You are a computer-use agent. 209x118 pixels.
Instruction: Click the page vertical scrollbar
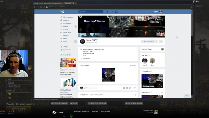click(x=192, y=53)
